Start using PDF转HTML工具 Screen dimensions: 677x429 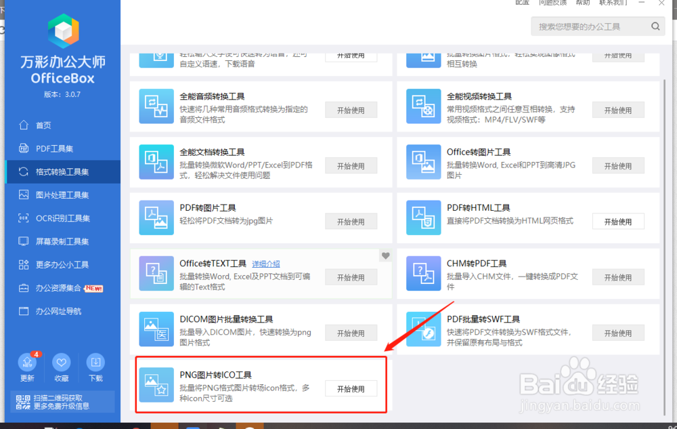coord(618,222)
